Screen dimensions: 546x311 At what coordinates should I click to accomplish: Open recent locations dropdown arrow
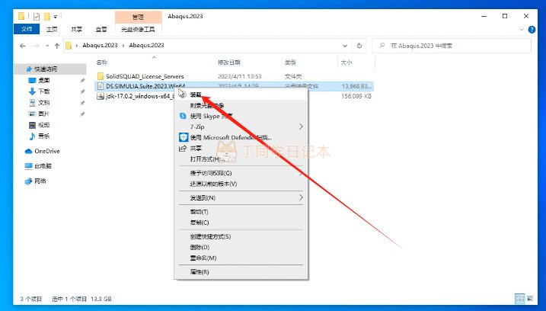tap(47, 46)
